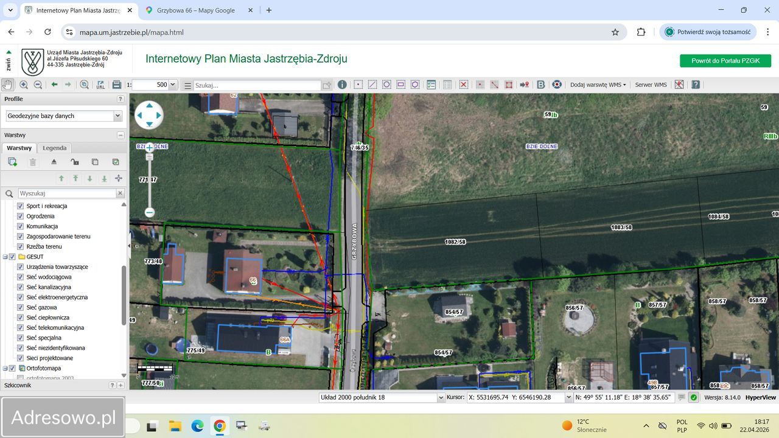Click the zoom slider handle on map
Viewport: 779px width, 438px height.
(x=149, y=156)
